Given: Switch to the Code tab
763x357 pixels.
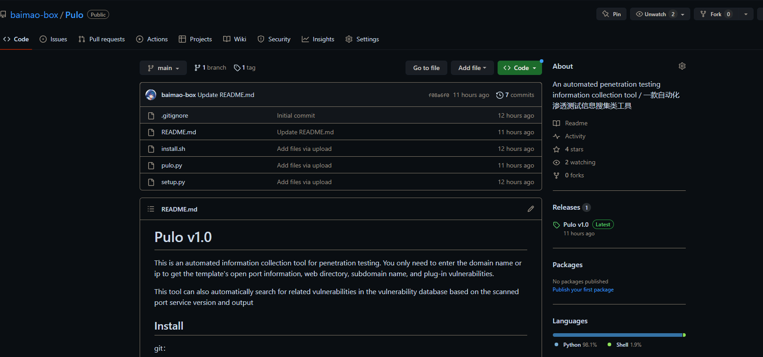Looking at the screenshot, I should coord(16,39).
